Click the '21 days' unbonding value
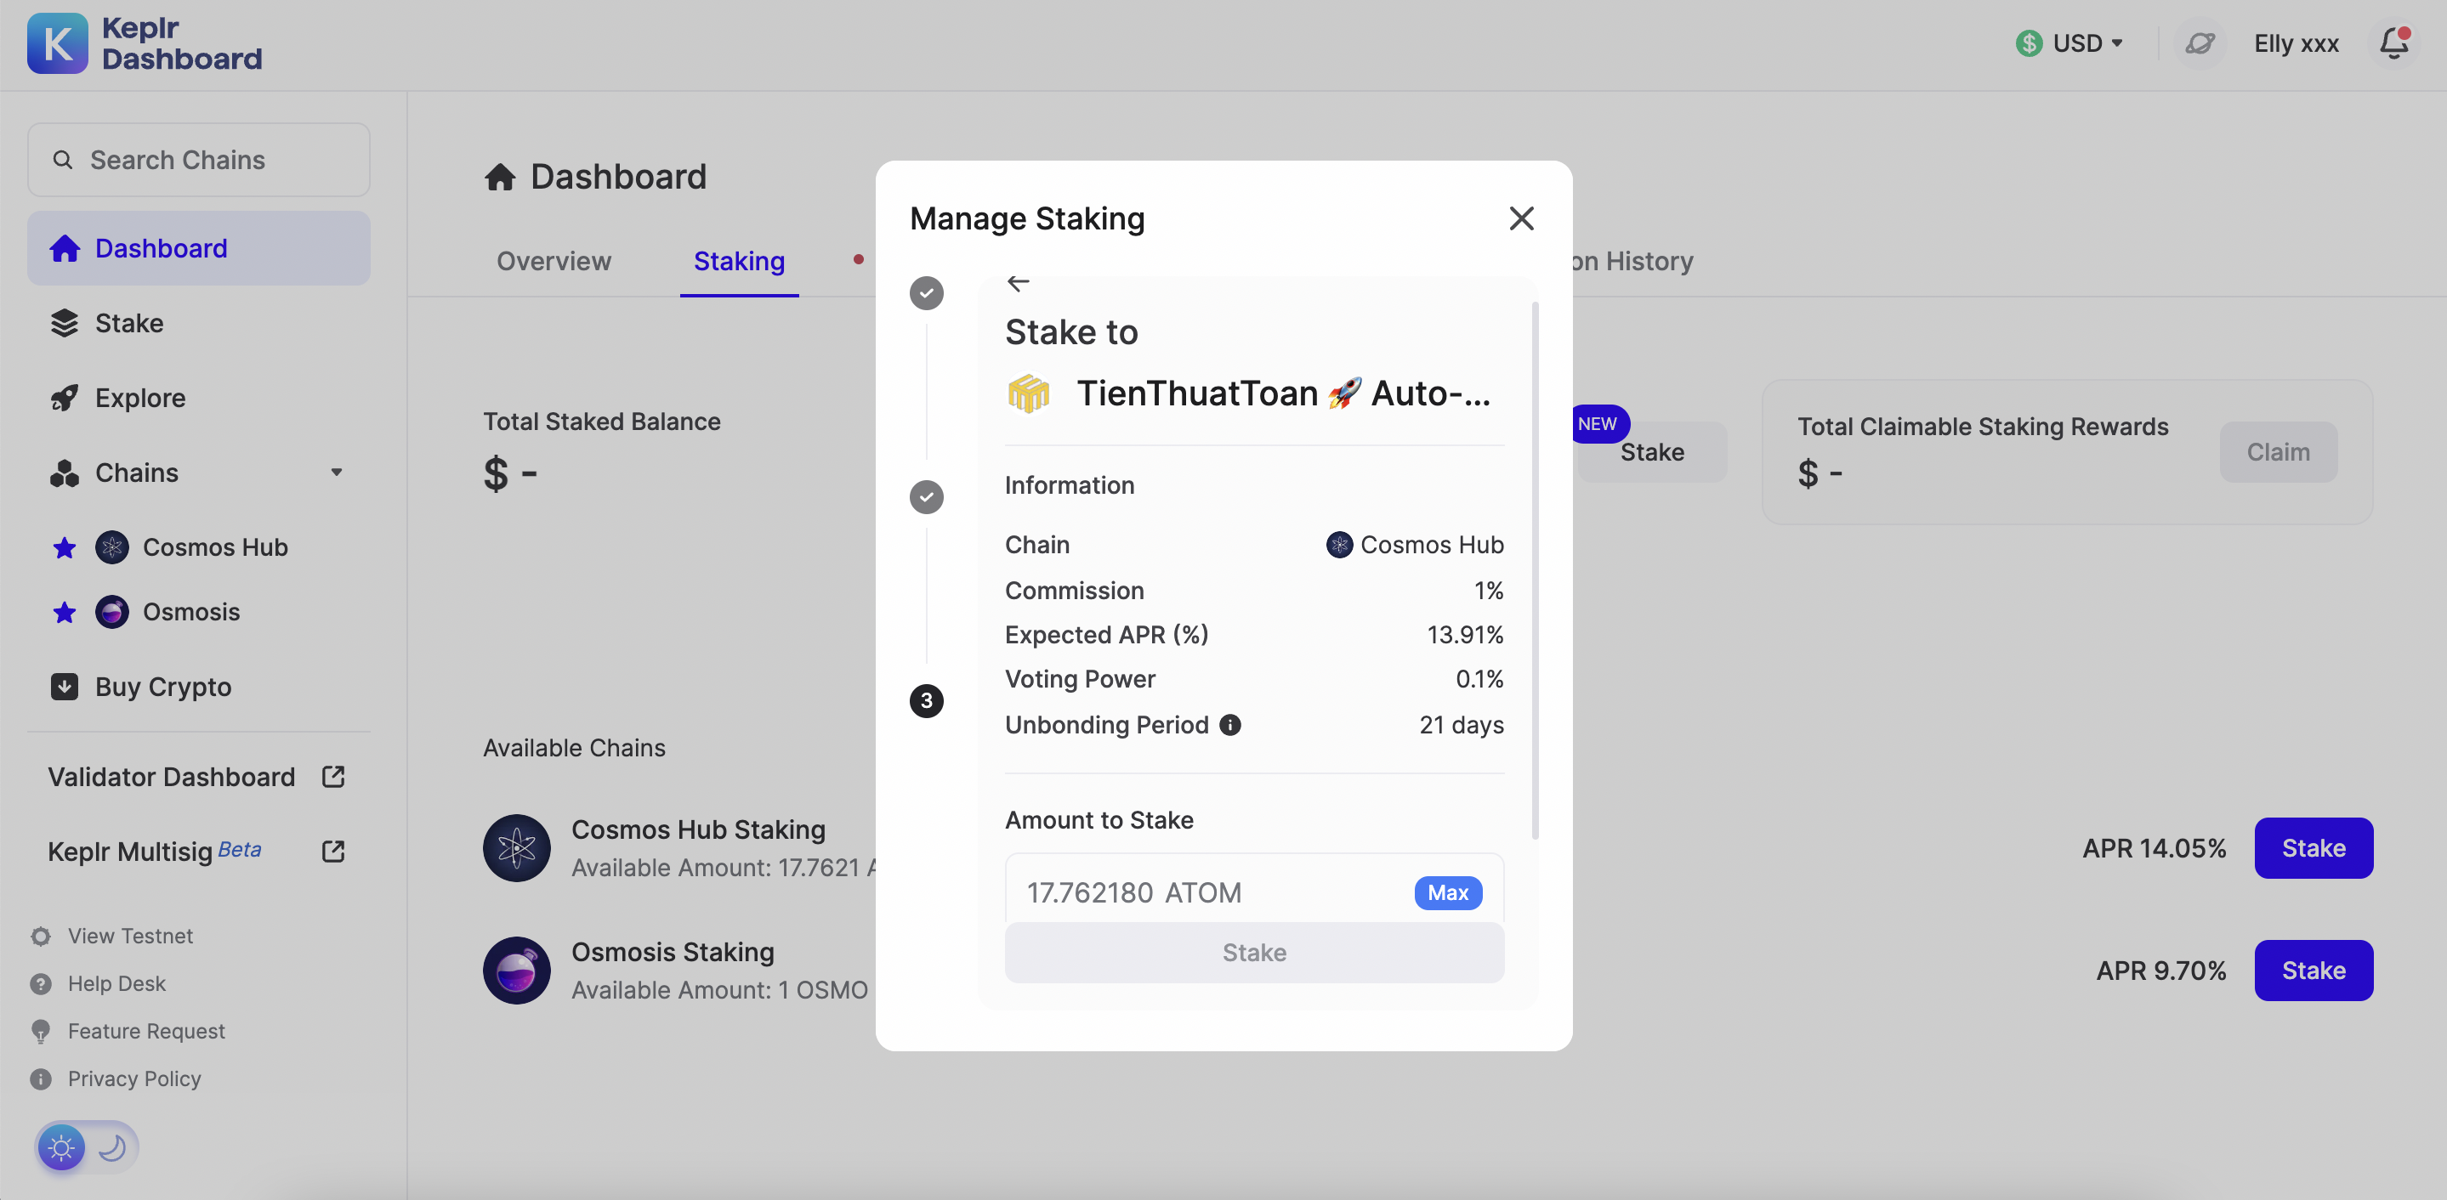2447x1200 pixels. click(1461, 725)
